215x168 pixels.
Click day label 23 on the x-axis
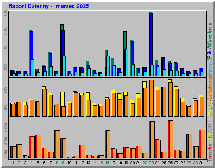[151, 163]
